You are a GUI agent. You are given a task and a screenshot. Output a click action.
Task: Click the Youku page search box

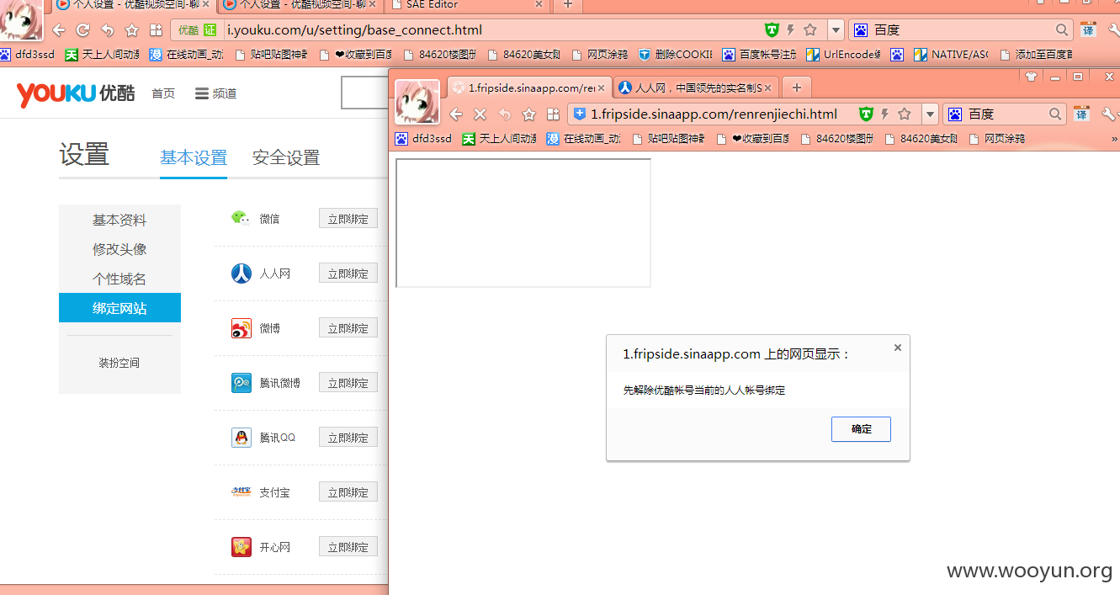click(x=364, y=93)
